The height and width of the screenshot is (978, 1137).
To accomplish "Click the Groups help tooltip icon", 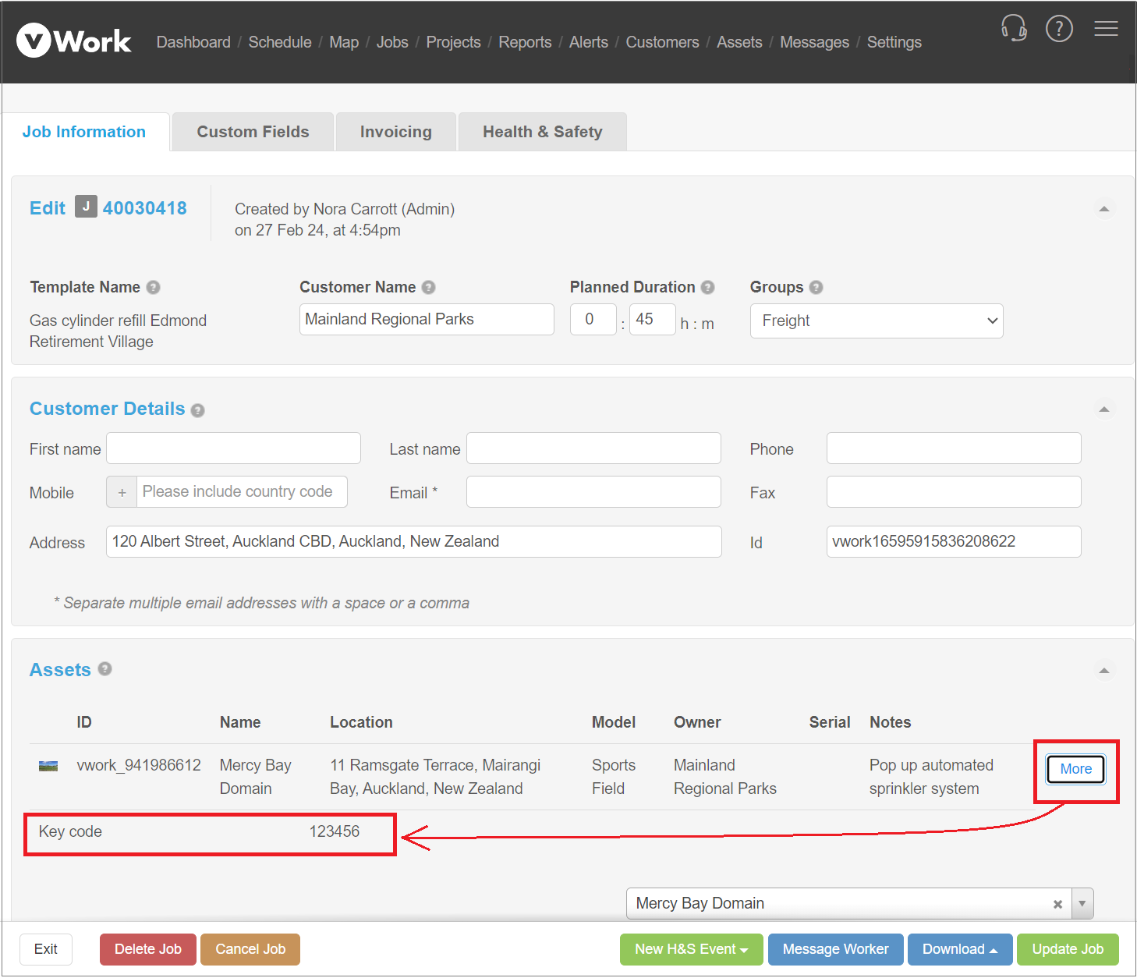I will point(816,287).
